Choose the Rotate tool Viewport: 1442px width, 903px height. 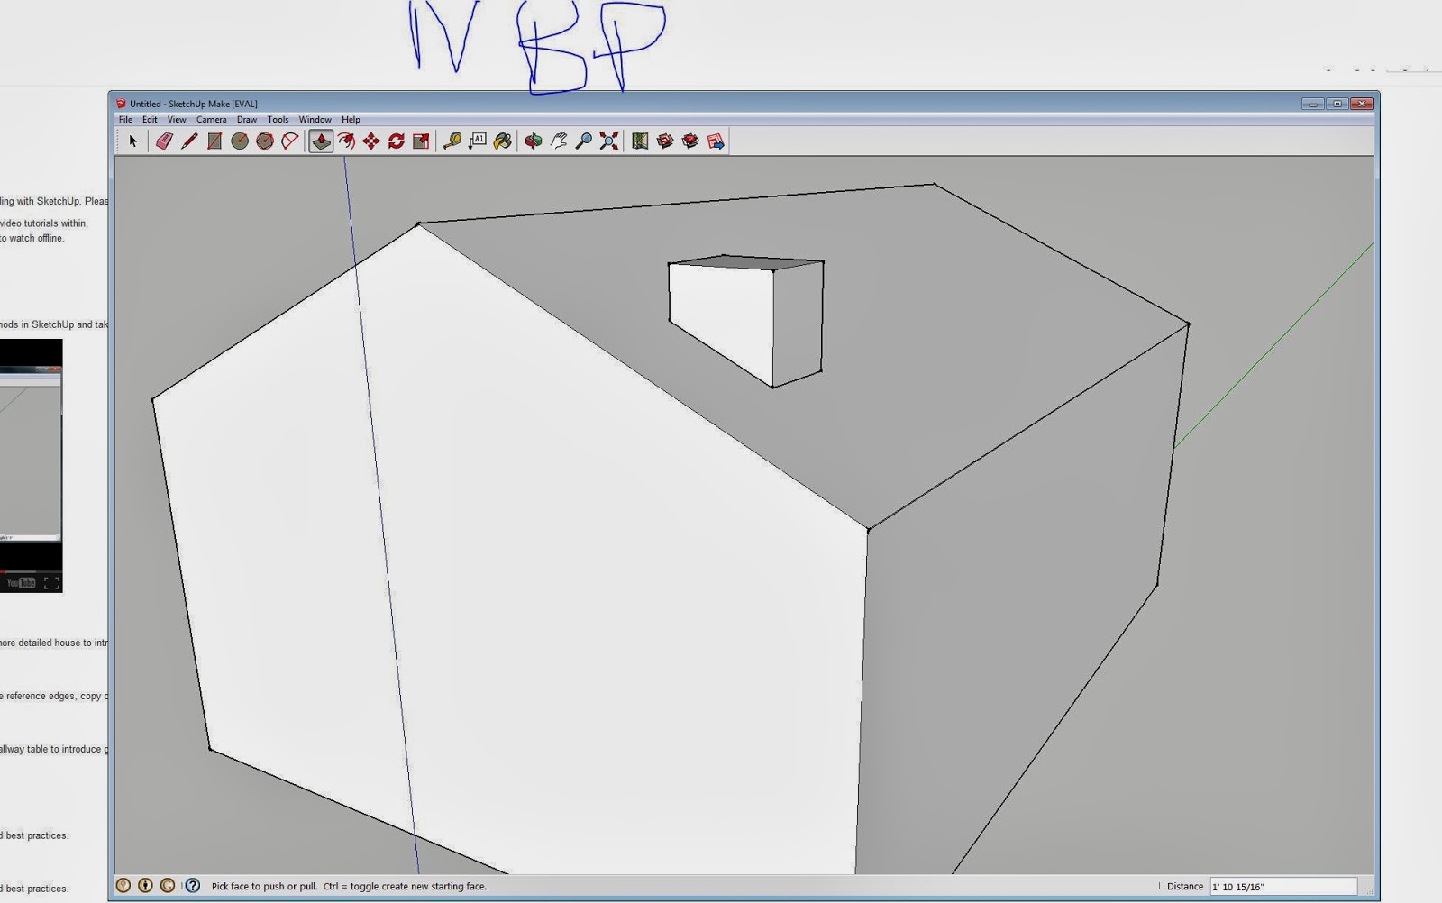coord(397,141)
